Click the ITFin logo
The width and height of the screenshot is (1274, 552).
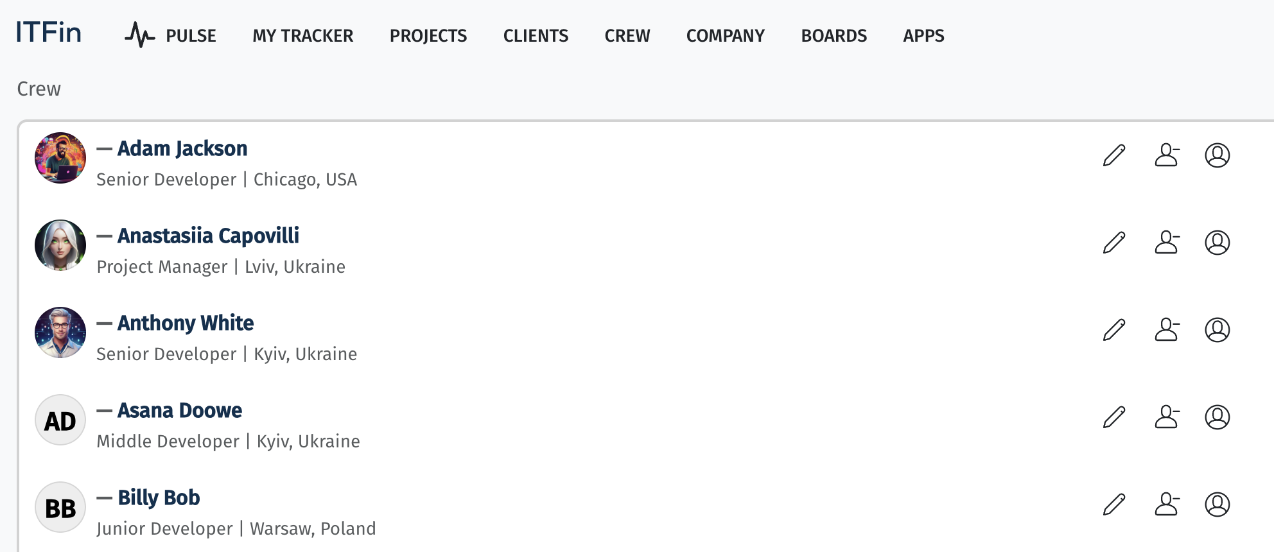pos(49,32)
